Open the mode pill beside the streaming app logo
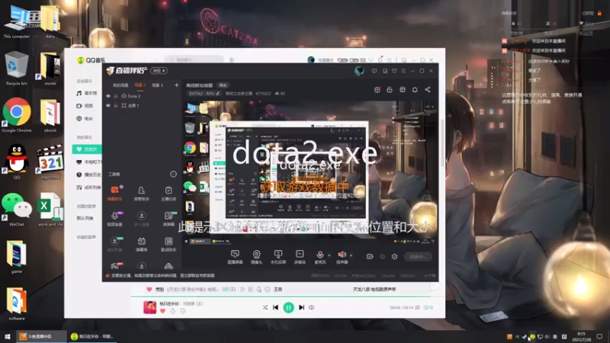This screenshot has height=343, width=610. (x=159, y=71)
